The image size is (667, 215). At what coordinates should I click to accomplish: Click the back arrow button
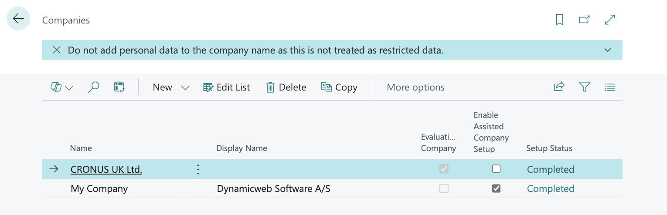pyautogui.click(x=18, y=19)
